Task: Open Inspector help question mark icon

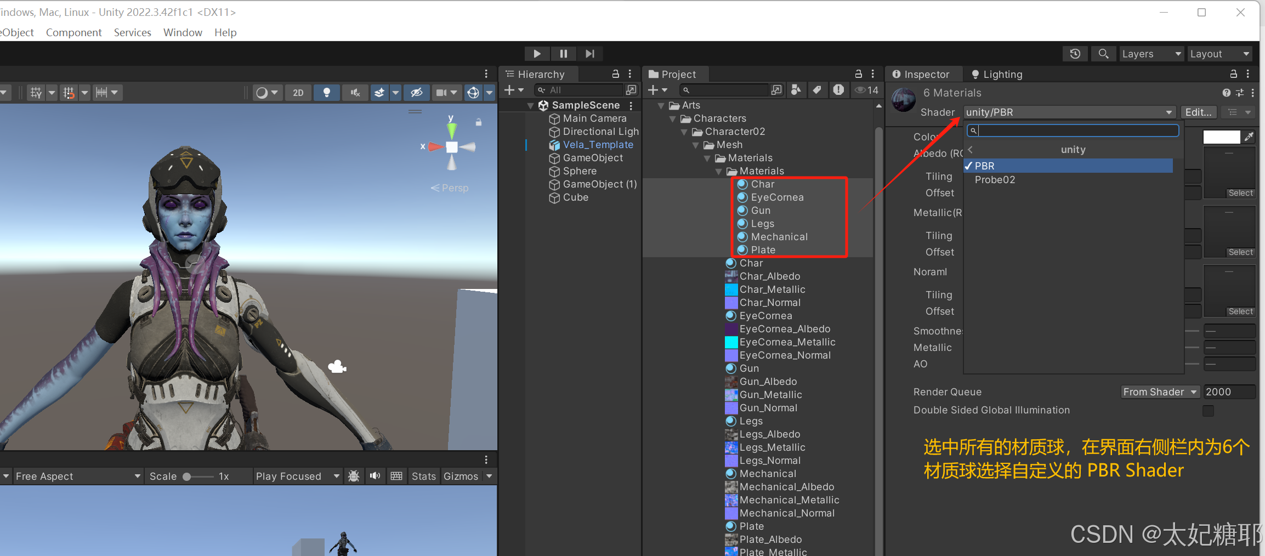Action: [x=1226, y=93]
